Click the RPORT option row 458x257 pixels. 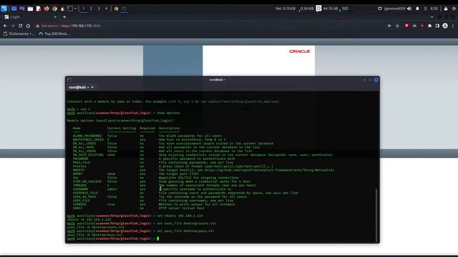point(136,173)
